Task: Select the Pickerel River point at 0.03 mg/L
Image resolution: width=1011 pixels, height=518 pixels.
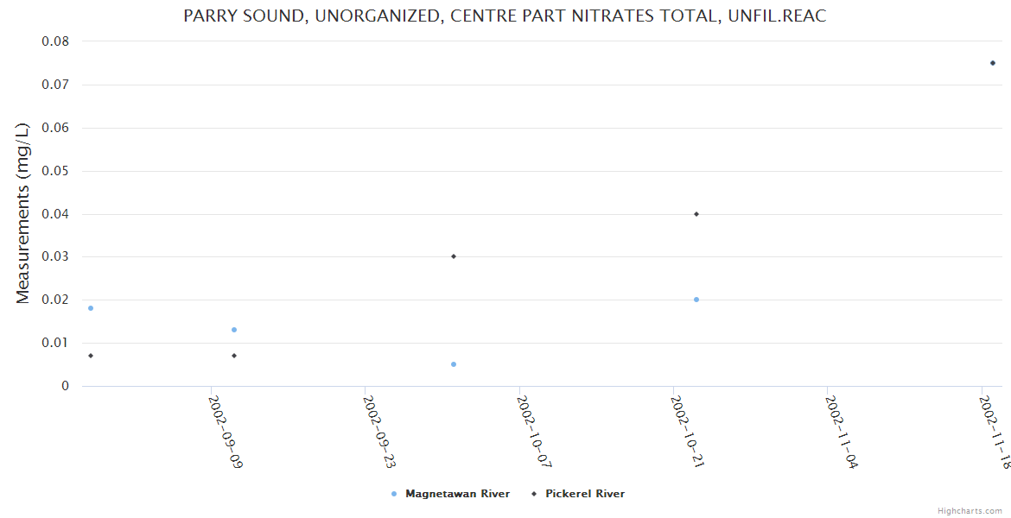Action: (x=454, y=256)
